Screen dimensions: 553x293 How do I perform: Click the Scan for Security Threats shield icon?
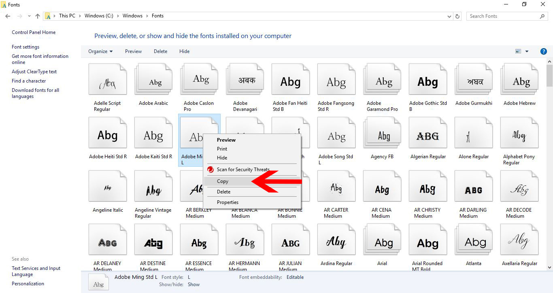[210, 170]
